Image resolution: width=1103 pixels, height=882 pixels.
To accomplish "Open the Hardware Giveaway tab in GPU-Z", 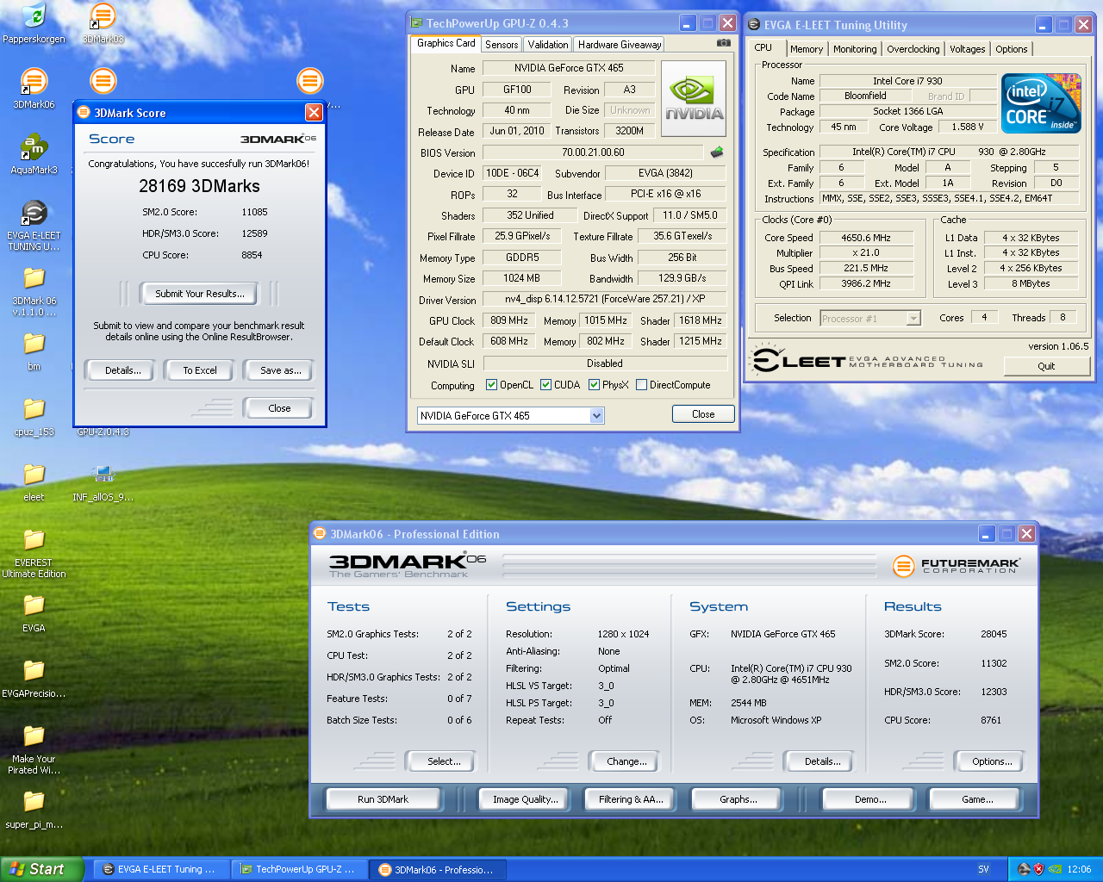I will (620, 45).
